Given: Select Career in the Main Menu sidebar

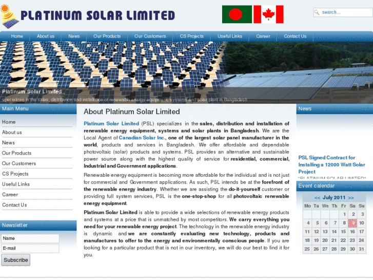Looking at the screenshot, I should pos(37,195).
